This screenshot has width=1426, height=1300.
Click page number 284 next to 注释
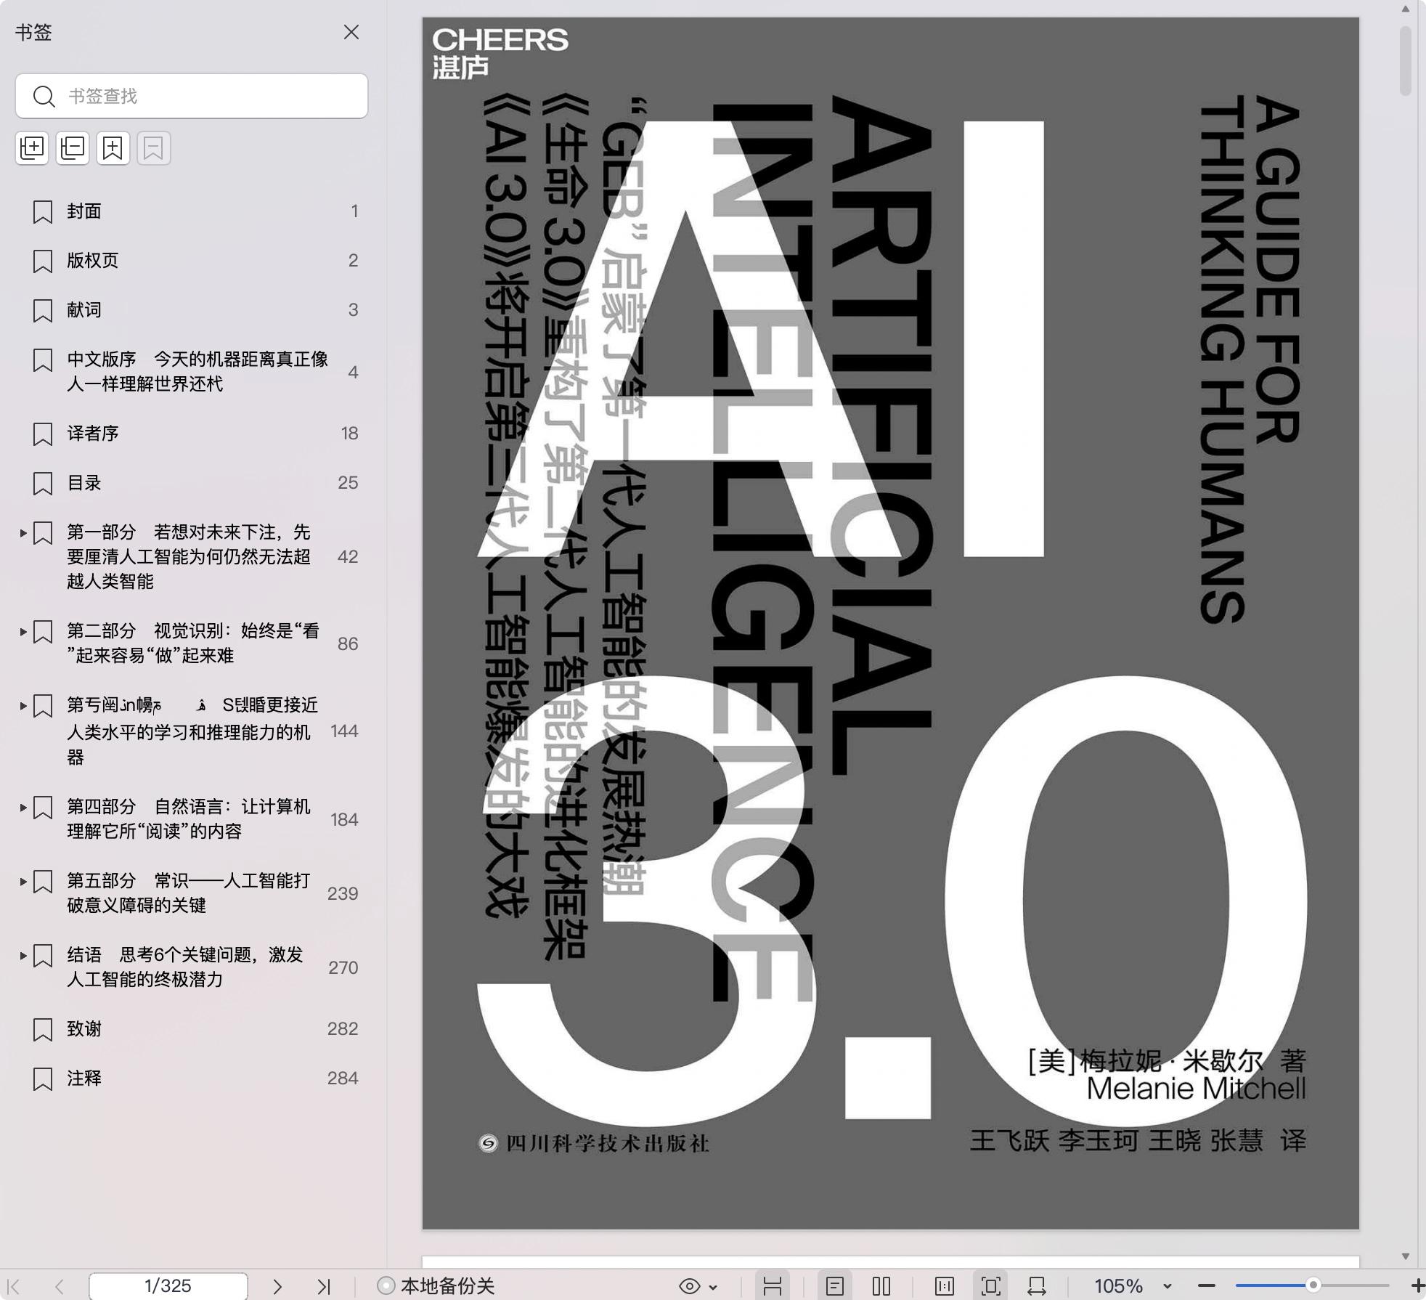coord(343,1078)
